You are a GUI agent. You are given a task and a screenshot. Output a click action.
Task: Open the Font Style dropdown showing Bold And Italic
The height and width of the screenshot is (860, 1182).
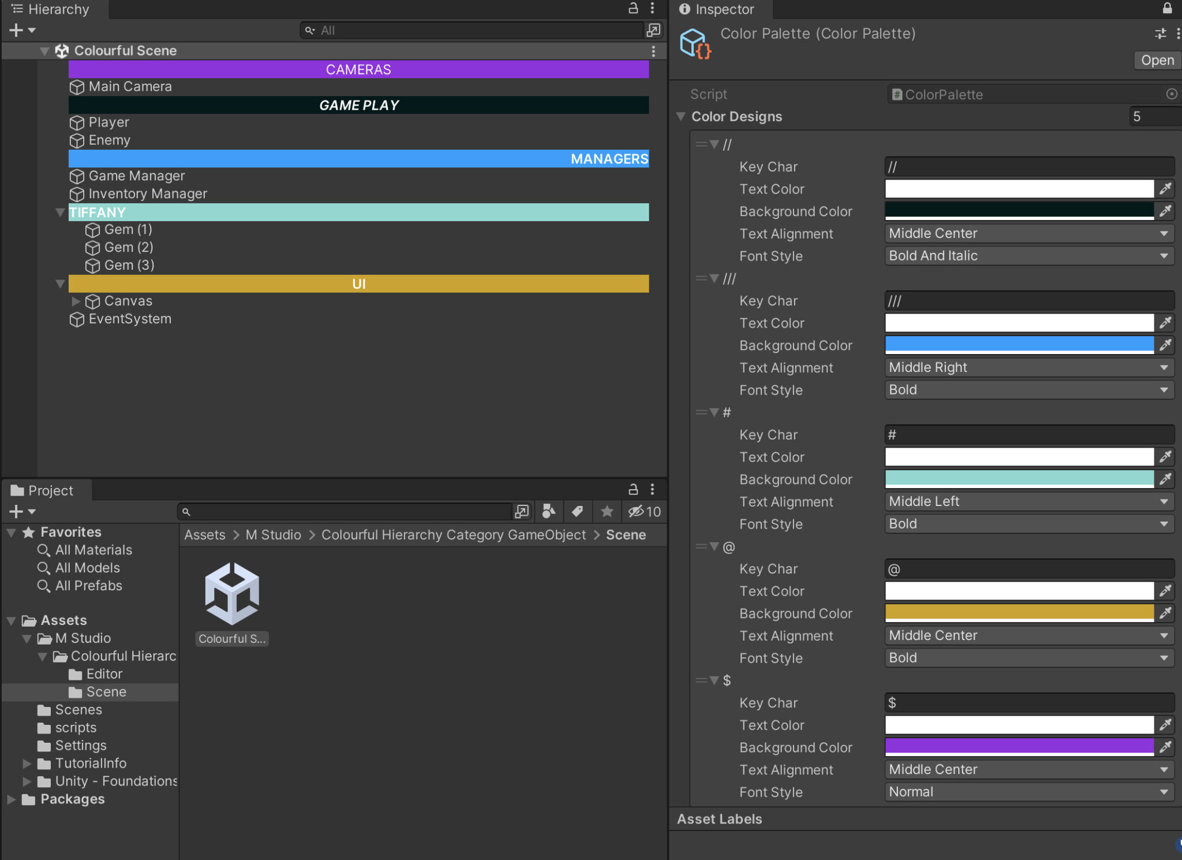[1028, 256]
